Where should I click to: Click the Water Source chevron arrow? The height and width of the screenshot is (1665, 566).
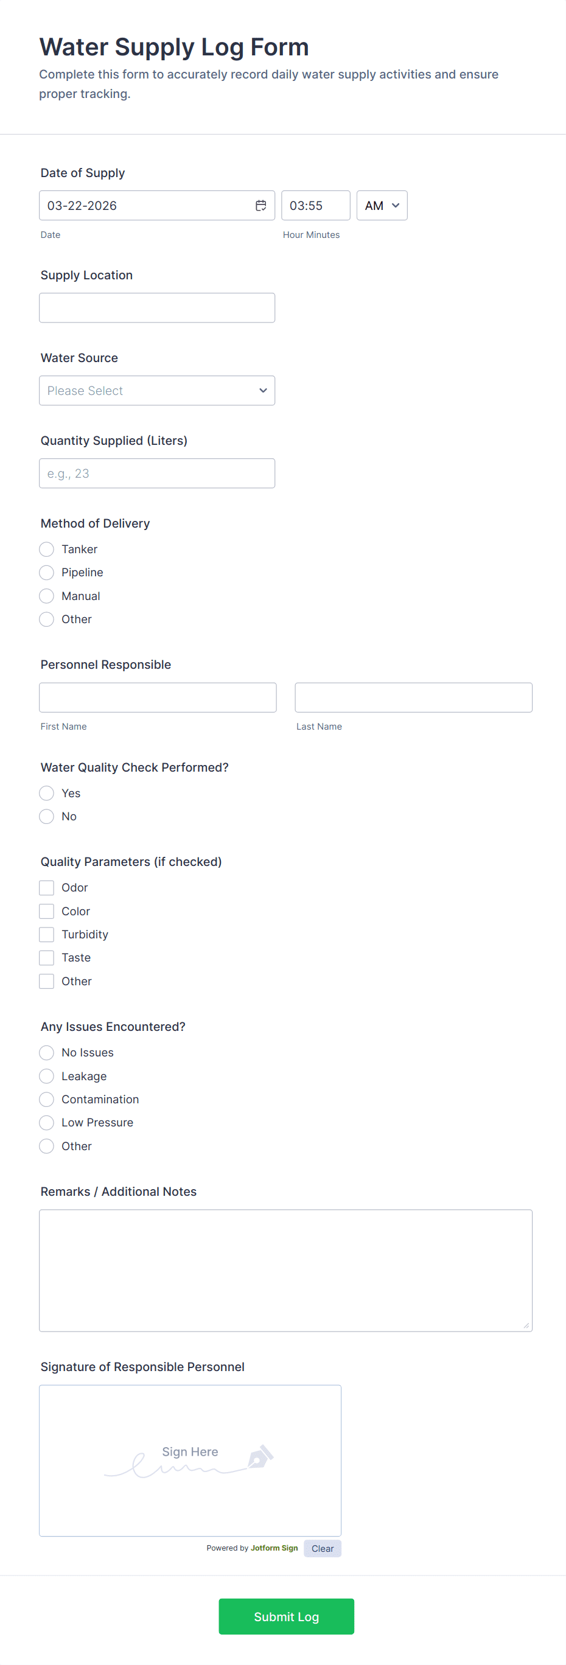pos(263,391)
